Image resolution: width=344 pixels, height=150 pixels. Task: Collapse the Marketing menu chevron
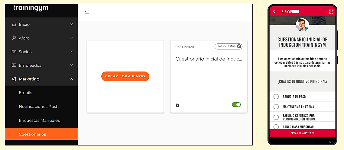click(72, 79)
